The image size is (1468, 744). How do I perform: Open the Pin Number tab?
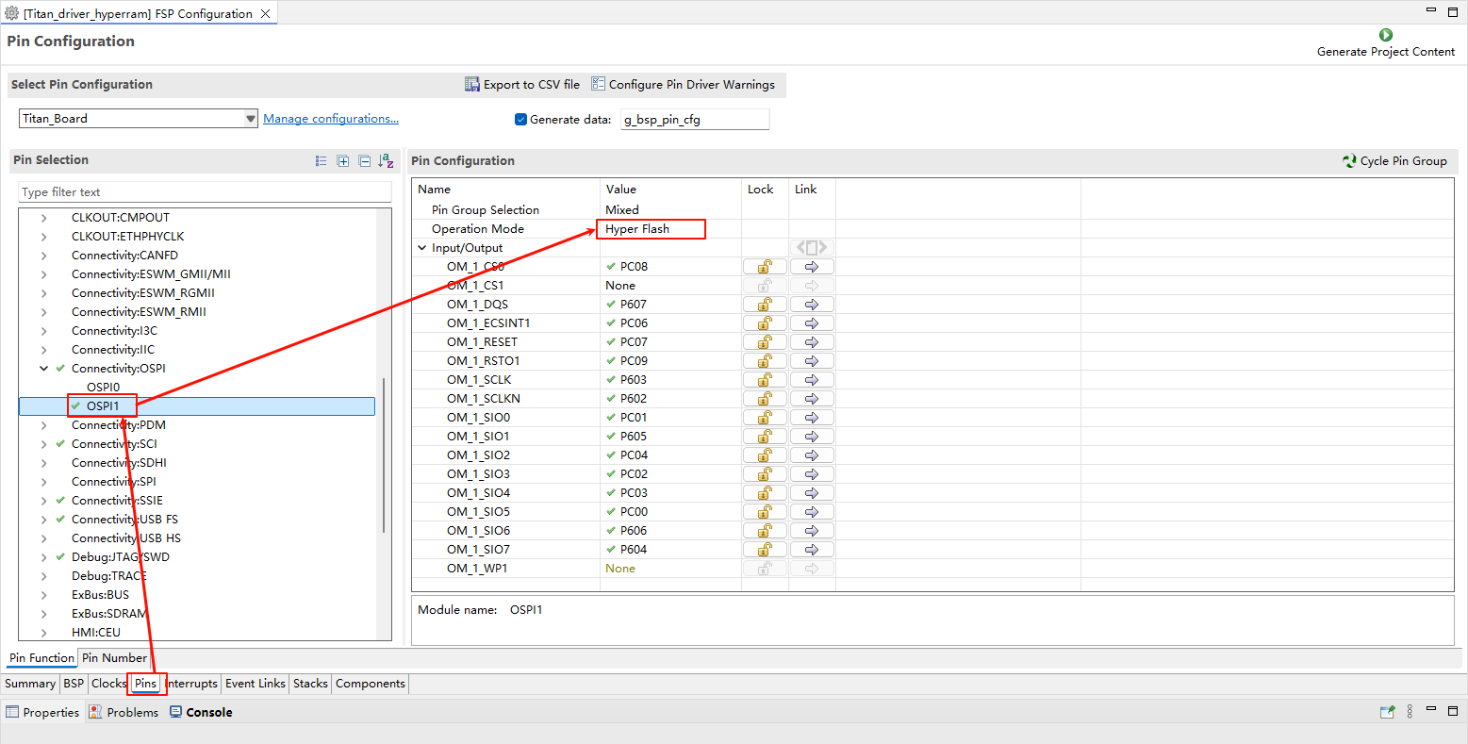coord(114,658)
